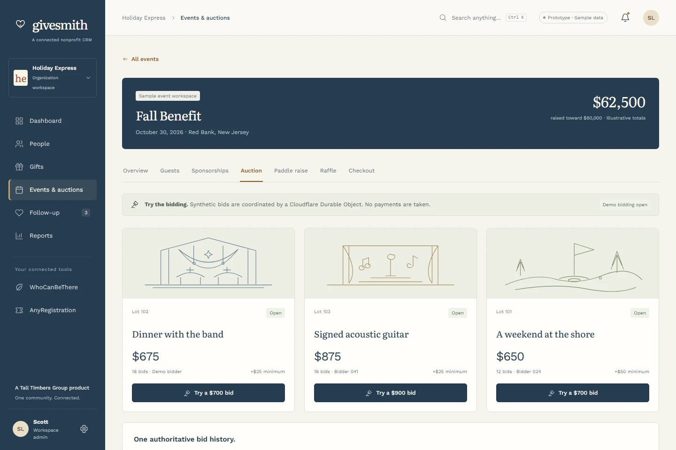Image resolution: width=676 pixels, height=450 pixels.
Task: Click the Open status on Lot 103
Action: click(458, 313)
